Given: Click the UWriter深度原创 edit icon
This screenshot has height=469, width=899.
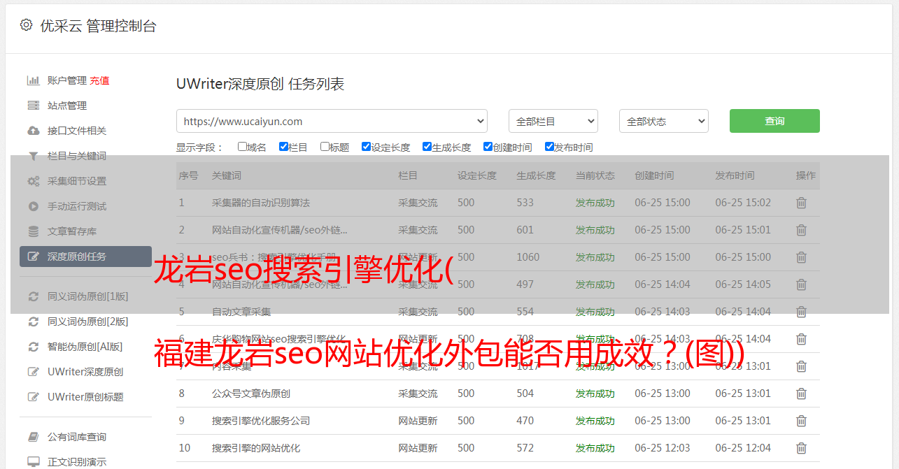Looking at the screenshot, I should click(33, 372).
